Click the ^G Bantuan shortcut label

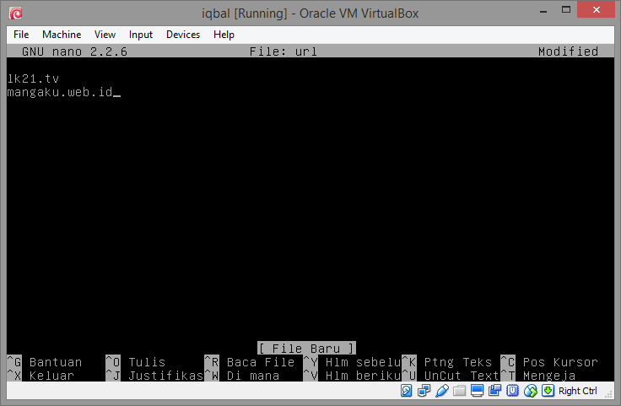(45, 362)
